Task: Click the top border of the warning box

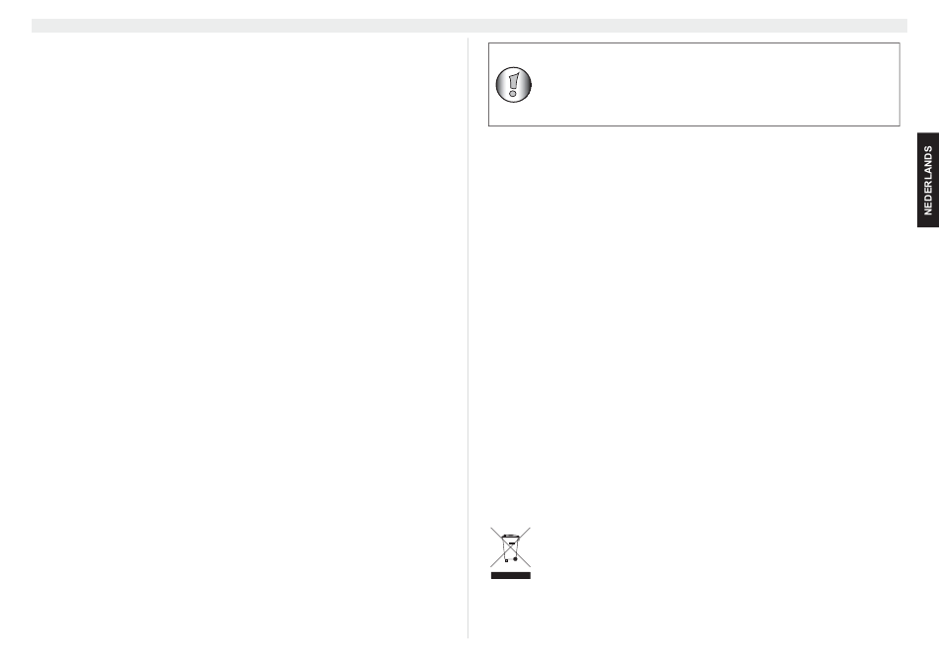Action: [694, 43]
